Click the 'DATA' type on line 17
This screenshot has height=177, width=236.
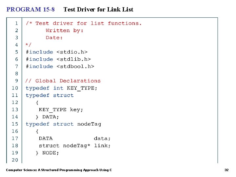46,138
